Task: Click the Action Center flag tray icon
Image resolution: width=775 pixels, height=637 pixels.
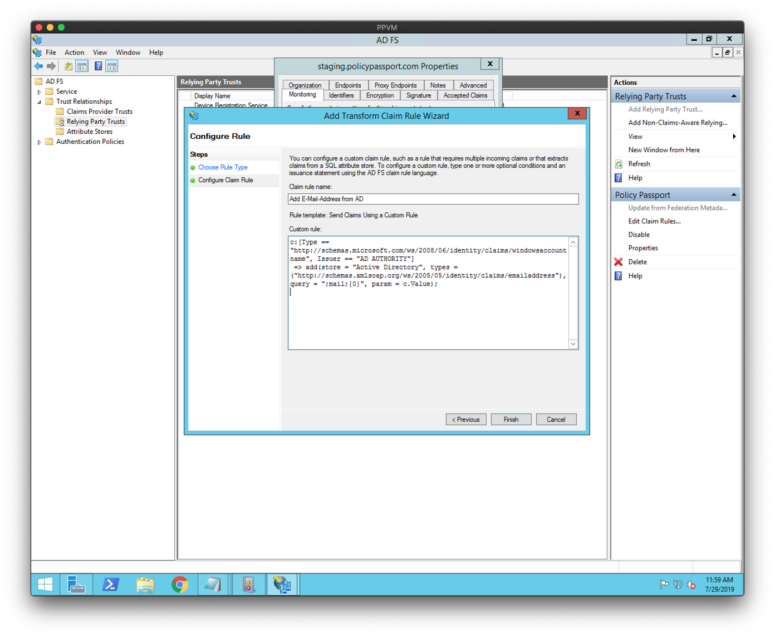Action: 664,585
